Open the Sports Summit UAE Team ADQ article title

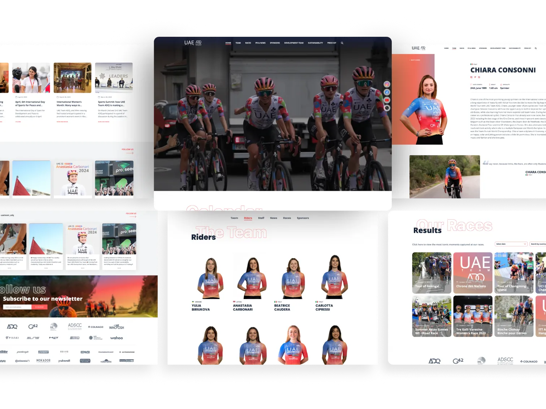click(112, 104)
